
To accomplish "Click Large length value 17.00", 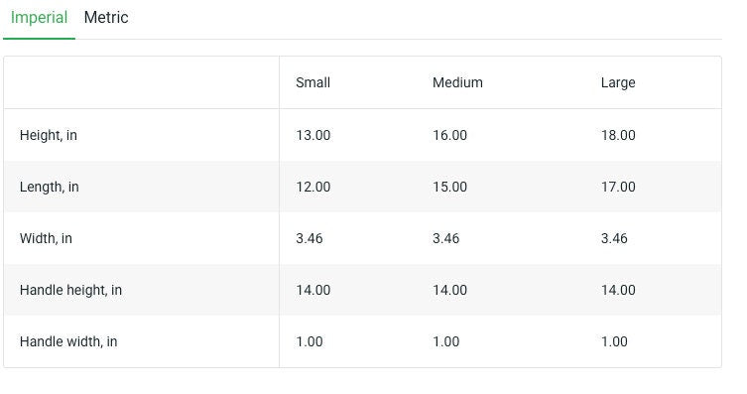I will tap(618, 187).
